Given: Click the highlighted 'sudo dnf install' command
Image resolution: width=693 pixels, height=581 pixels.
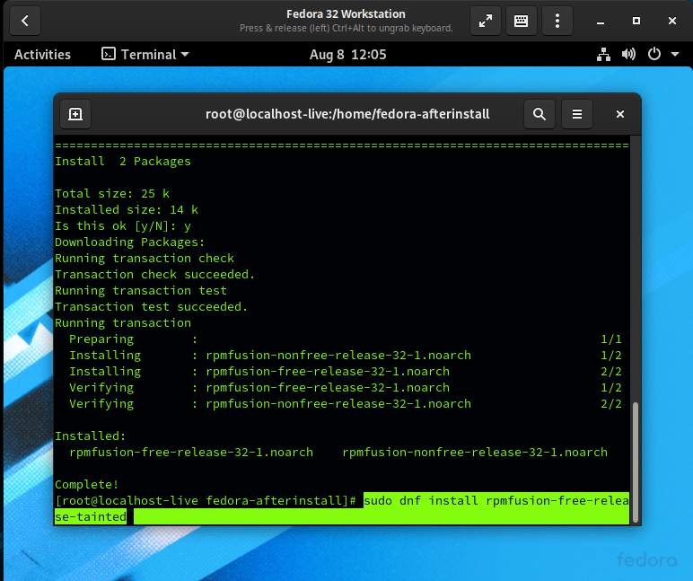Looking at the screenshot, I should [496, 500].
